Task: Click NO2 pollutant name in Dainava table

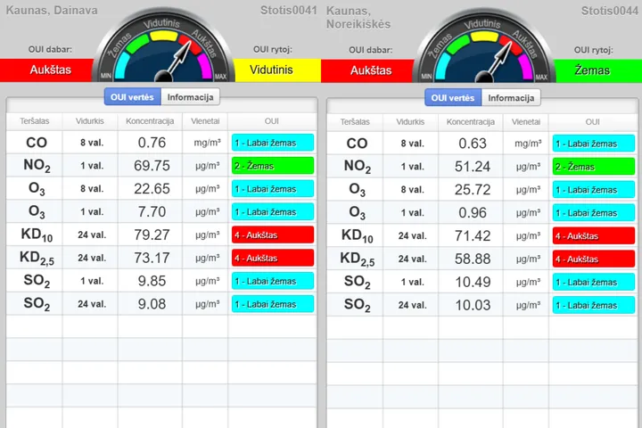Action: tap(37, 166)
